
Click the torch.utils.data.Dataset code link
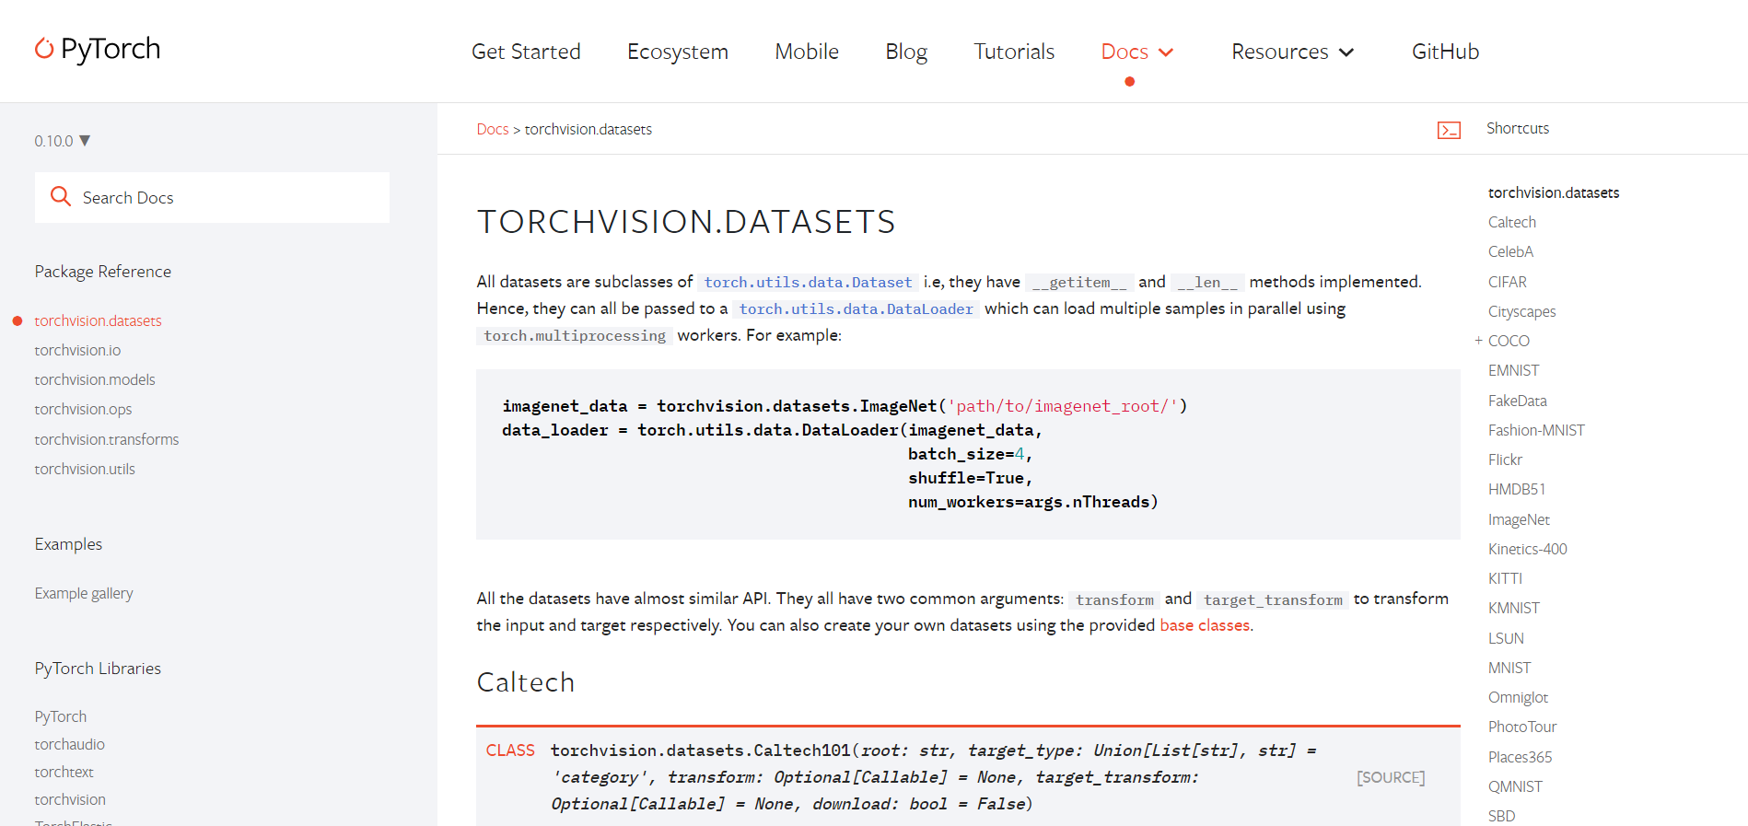coord(808,283)
